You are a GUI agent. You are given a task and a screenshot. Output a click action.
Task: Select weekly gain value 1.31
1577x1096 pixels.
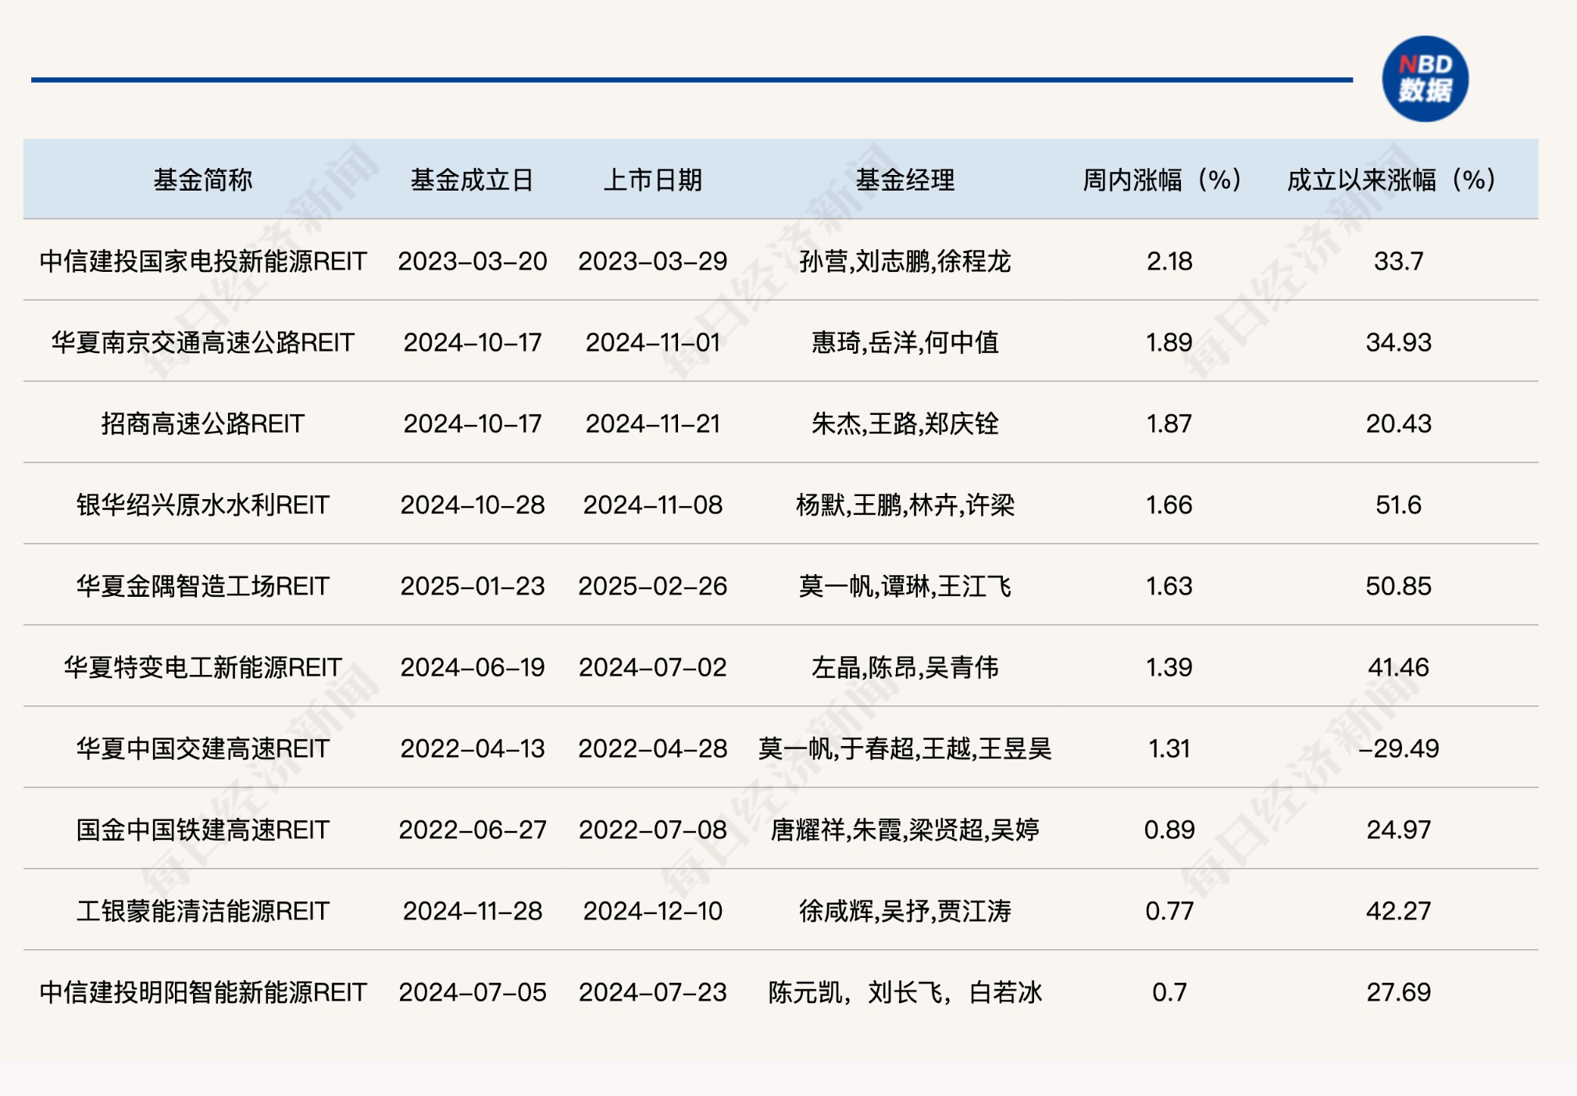click(1169, 748)
